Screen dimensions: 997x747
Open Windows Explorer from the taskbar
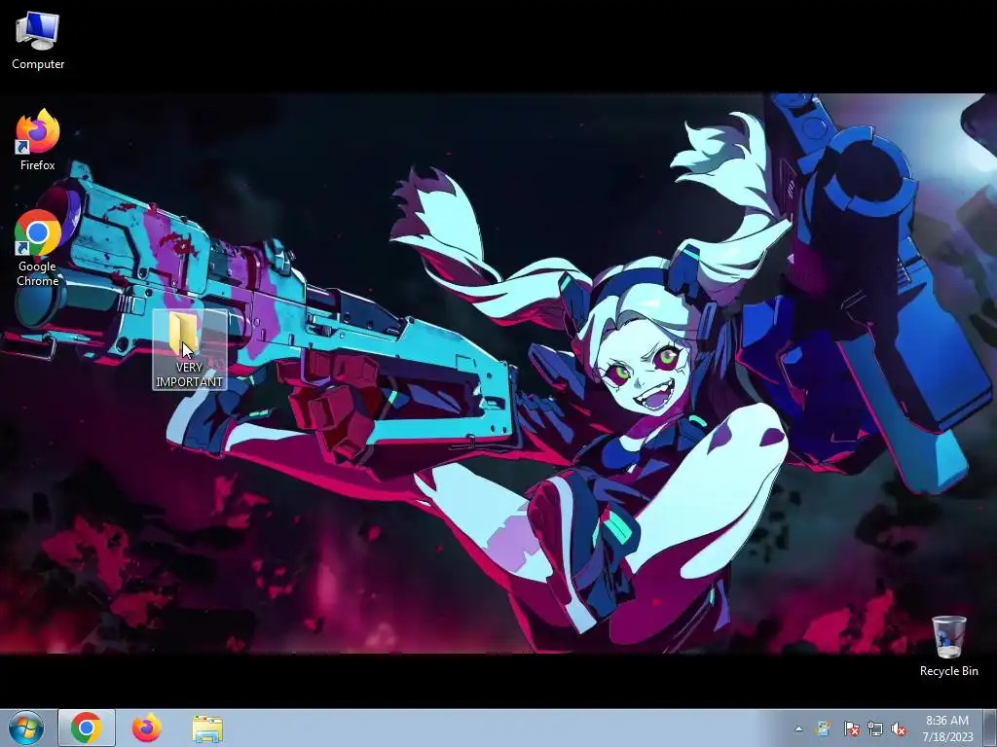pyautogui.click(x=207, y=729)
